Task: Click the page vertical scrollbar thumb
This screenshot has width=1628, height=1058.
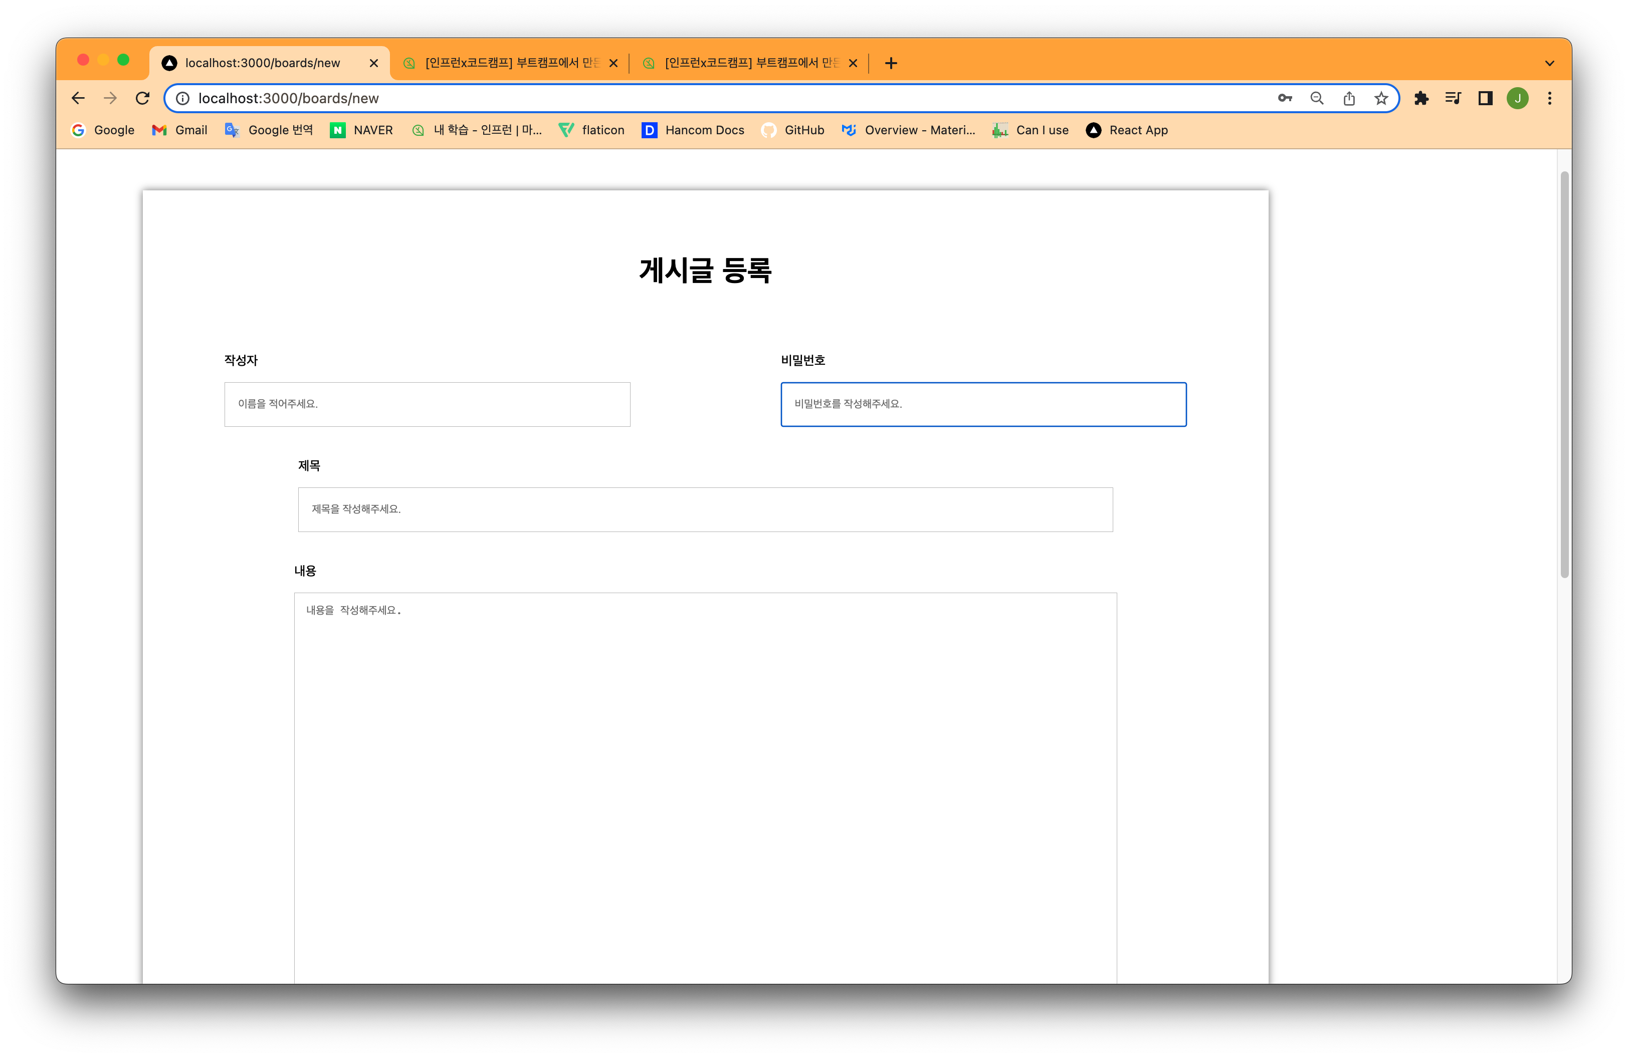Action: point(1564,375)
